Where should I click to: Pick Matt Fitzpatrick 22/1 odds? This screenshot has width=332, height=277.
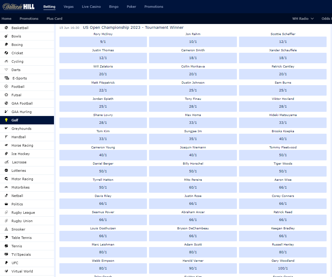click(x=103, y=90)
